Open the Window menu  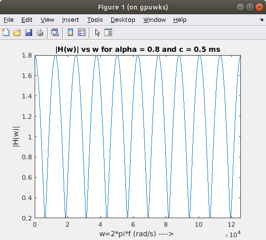click(x=154, y=20)
